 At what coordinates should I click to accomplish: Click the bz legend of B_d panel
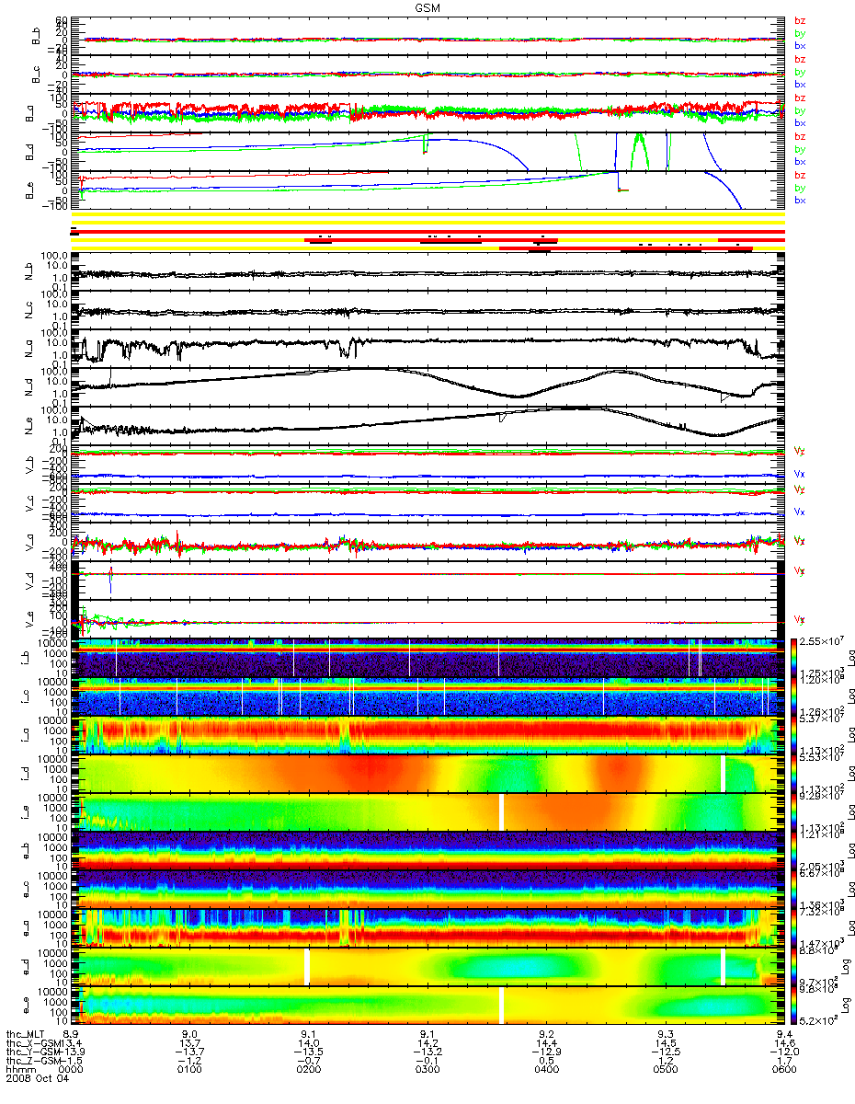(800, 136)
